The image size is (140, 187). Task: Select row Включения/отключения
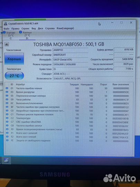[x=69, y=103]
